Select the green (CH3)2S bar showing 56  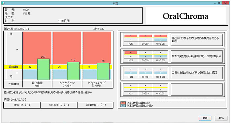point(103,71)
